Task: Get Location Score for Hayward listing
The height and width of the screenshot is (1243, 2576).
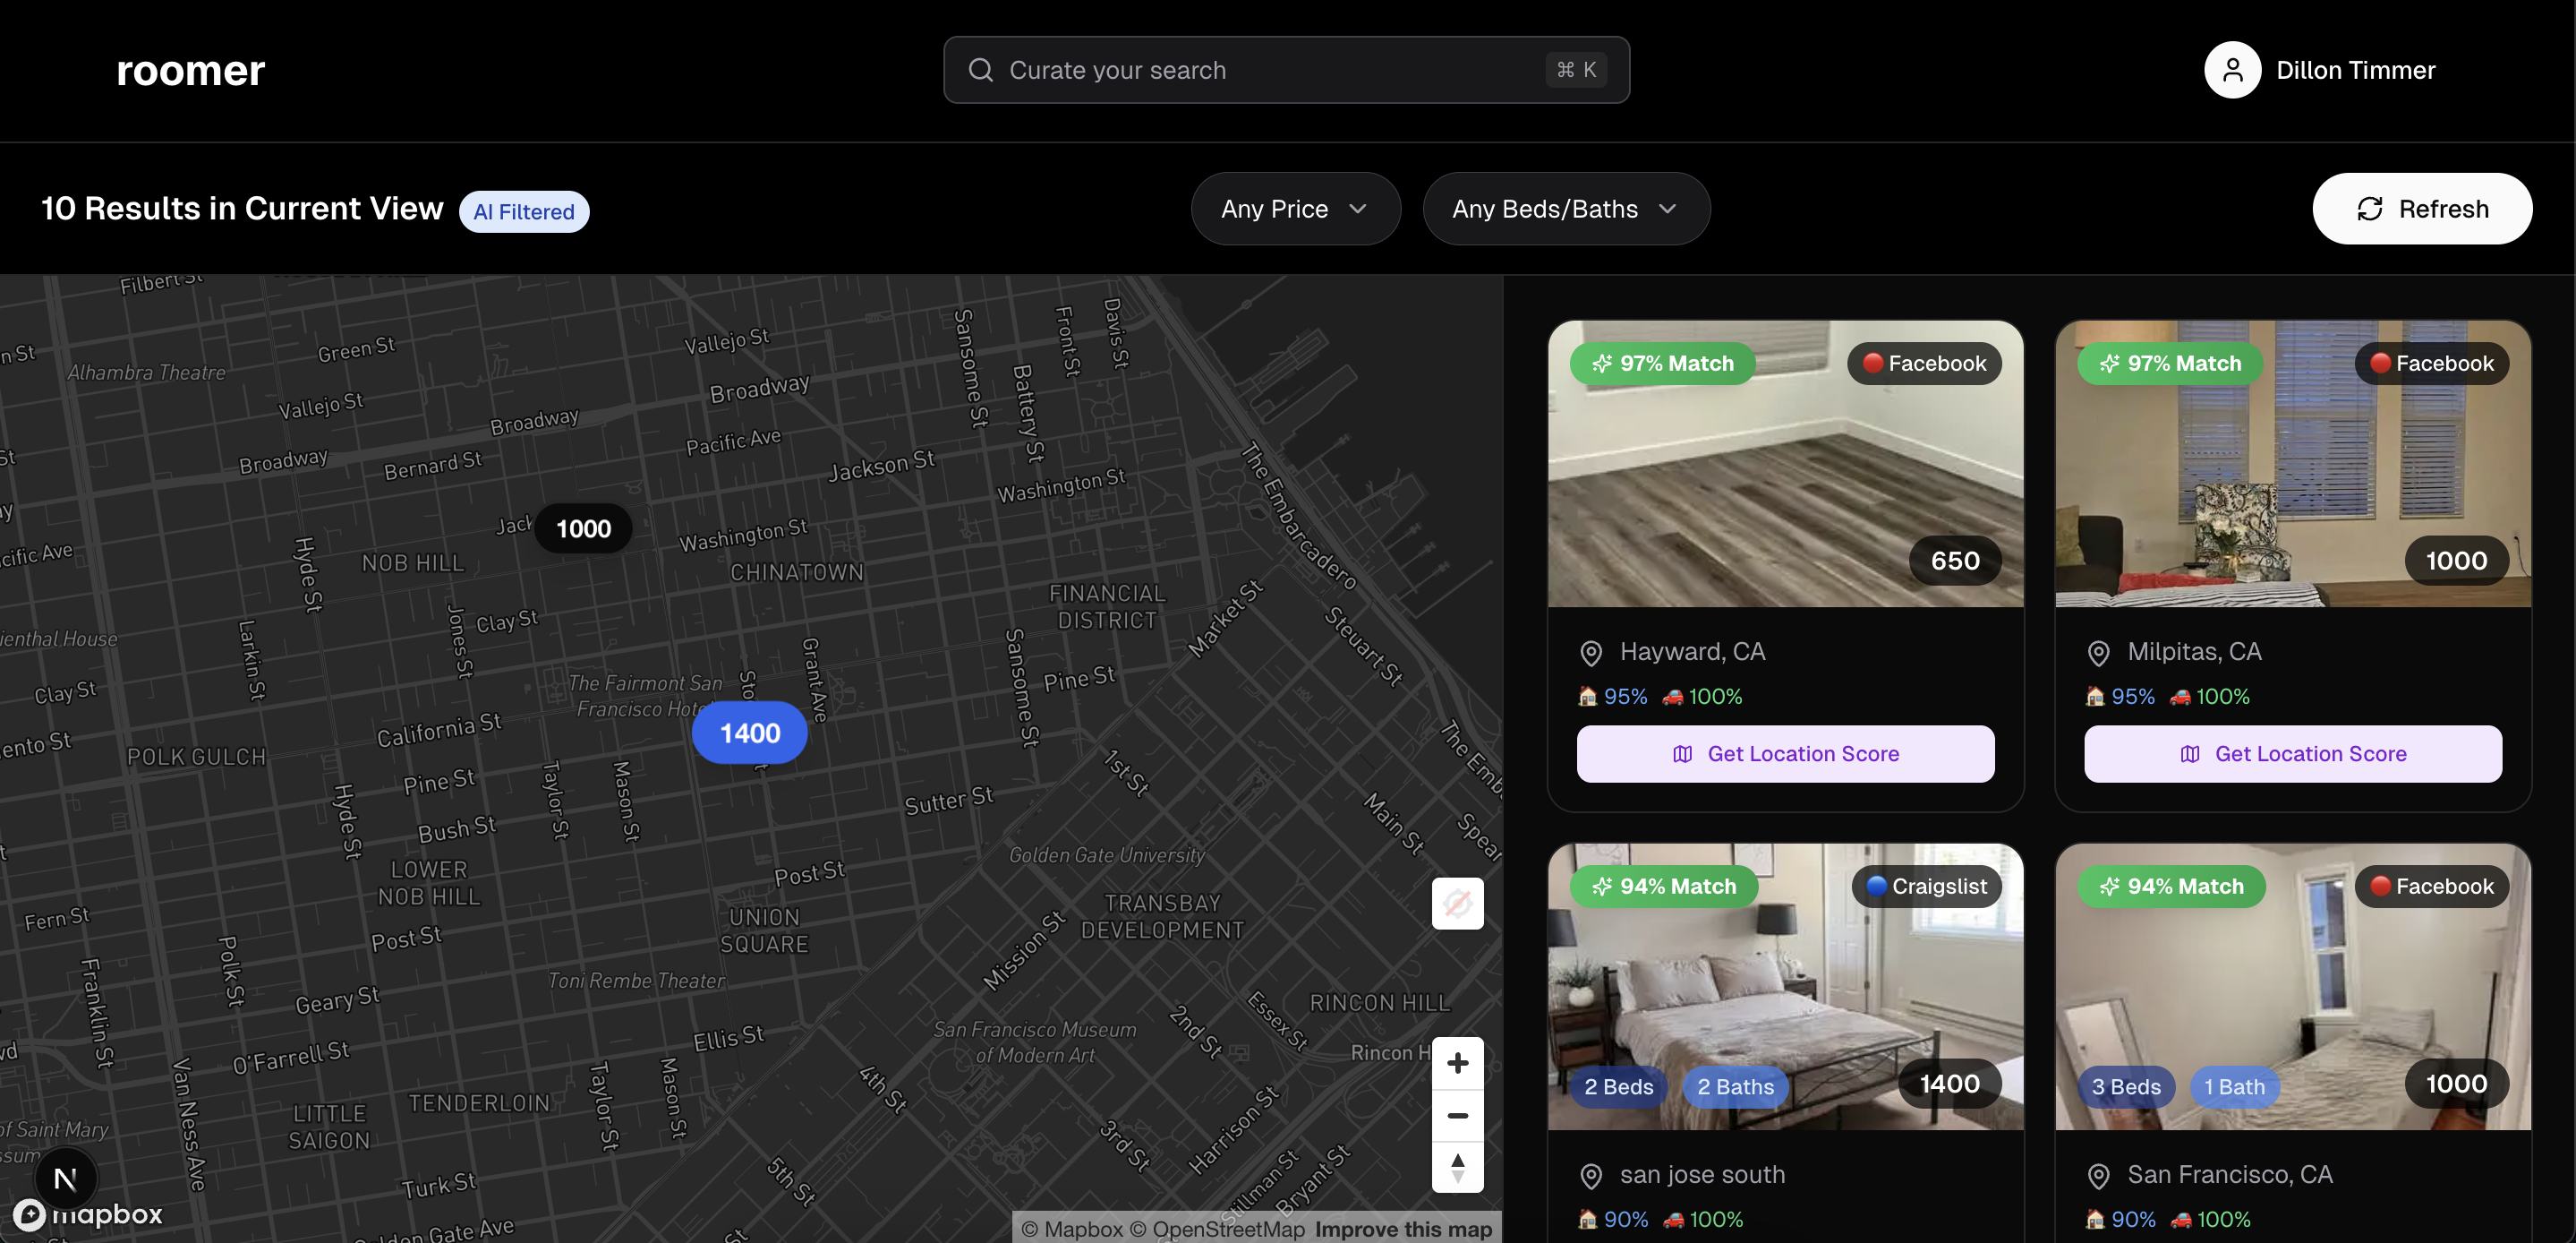Action: tap(1785, 754)
